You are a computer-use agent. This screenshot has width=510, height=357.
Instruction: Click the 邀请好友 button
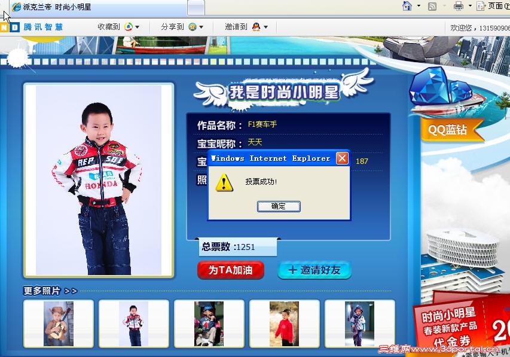[x=314, y=270]
